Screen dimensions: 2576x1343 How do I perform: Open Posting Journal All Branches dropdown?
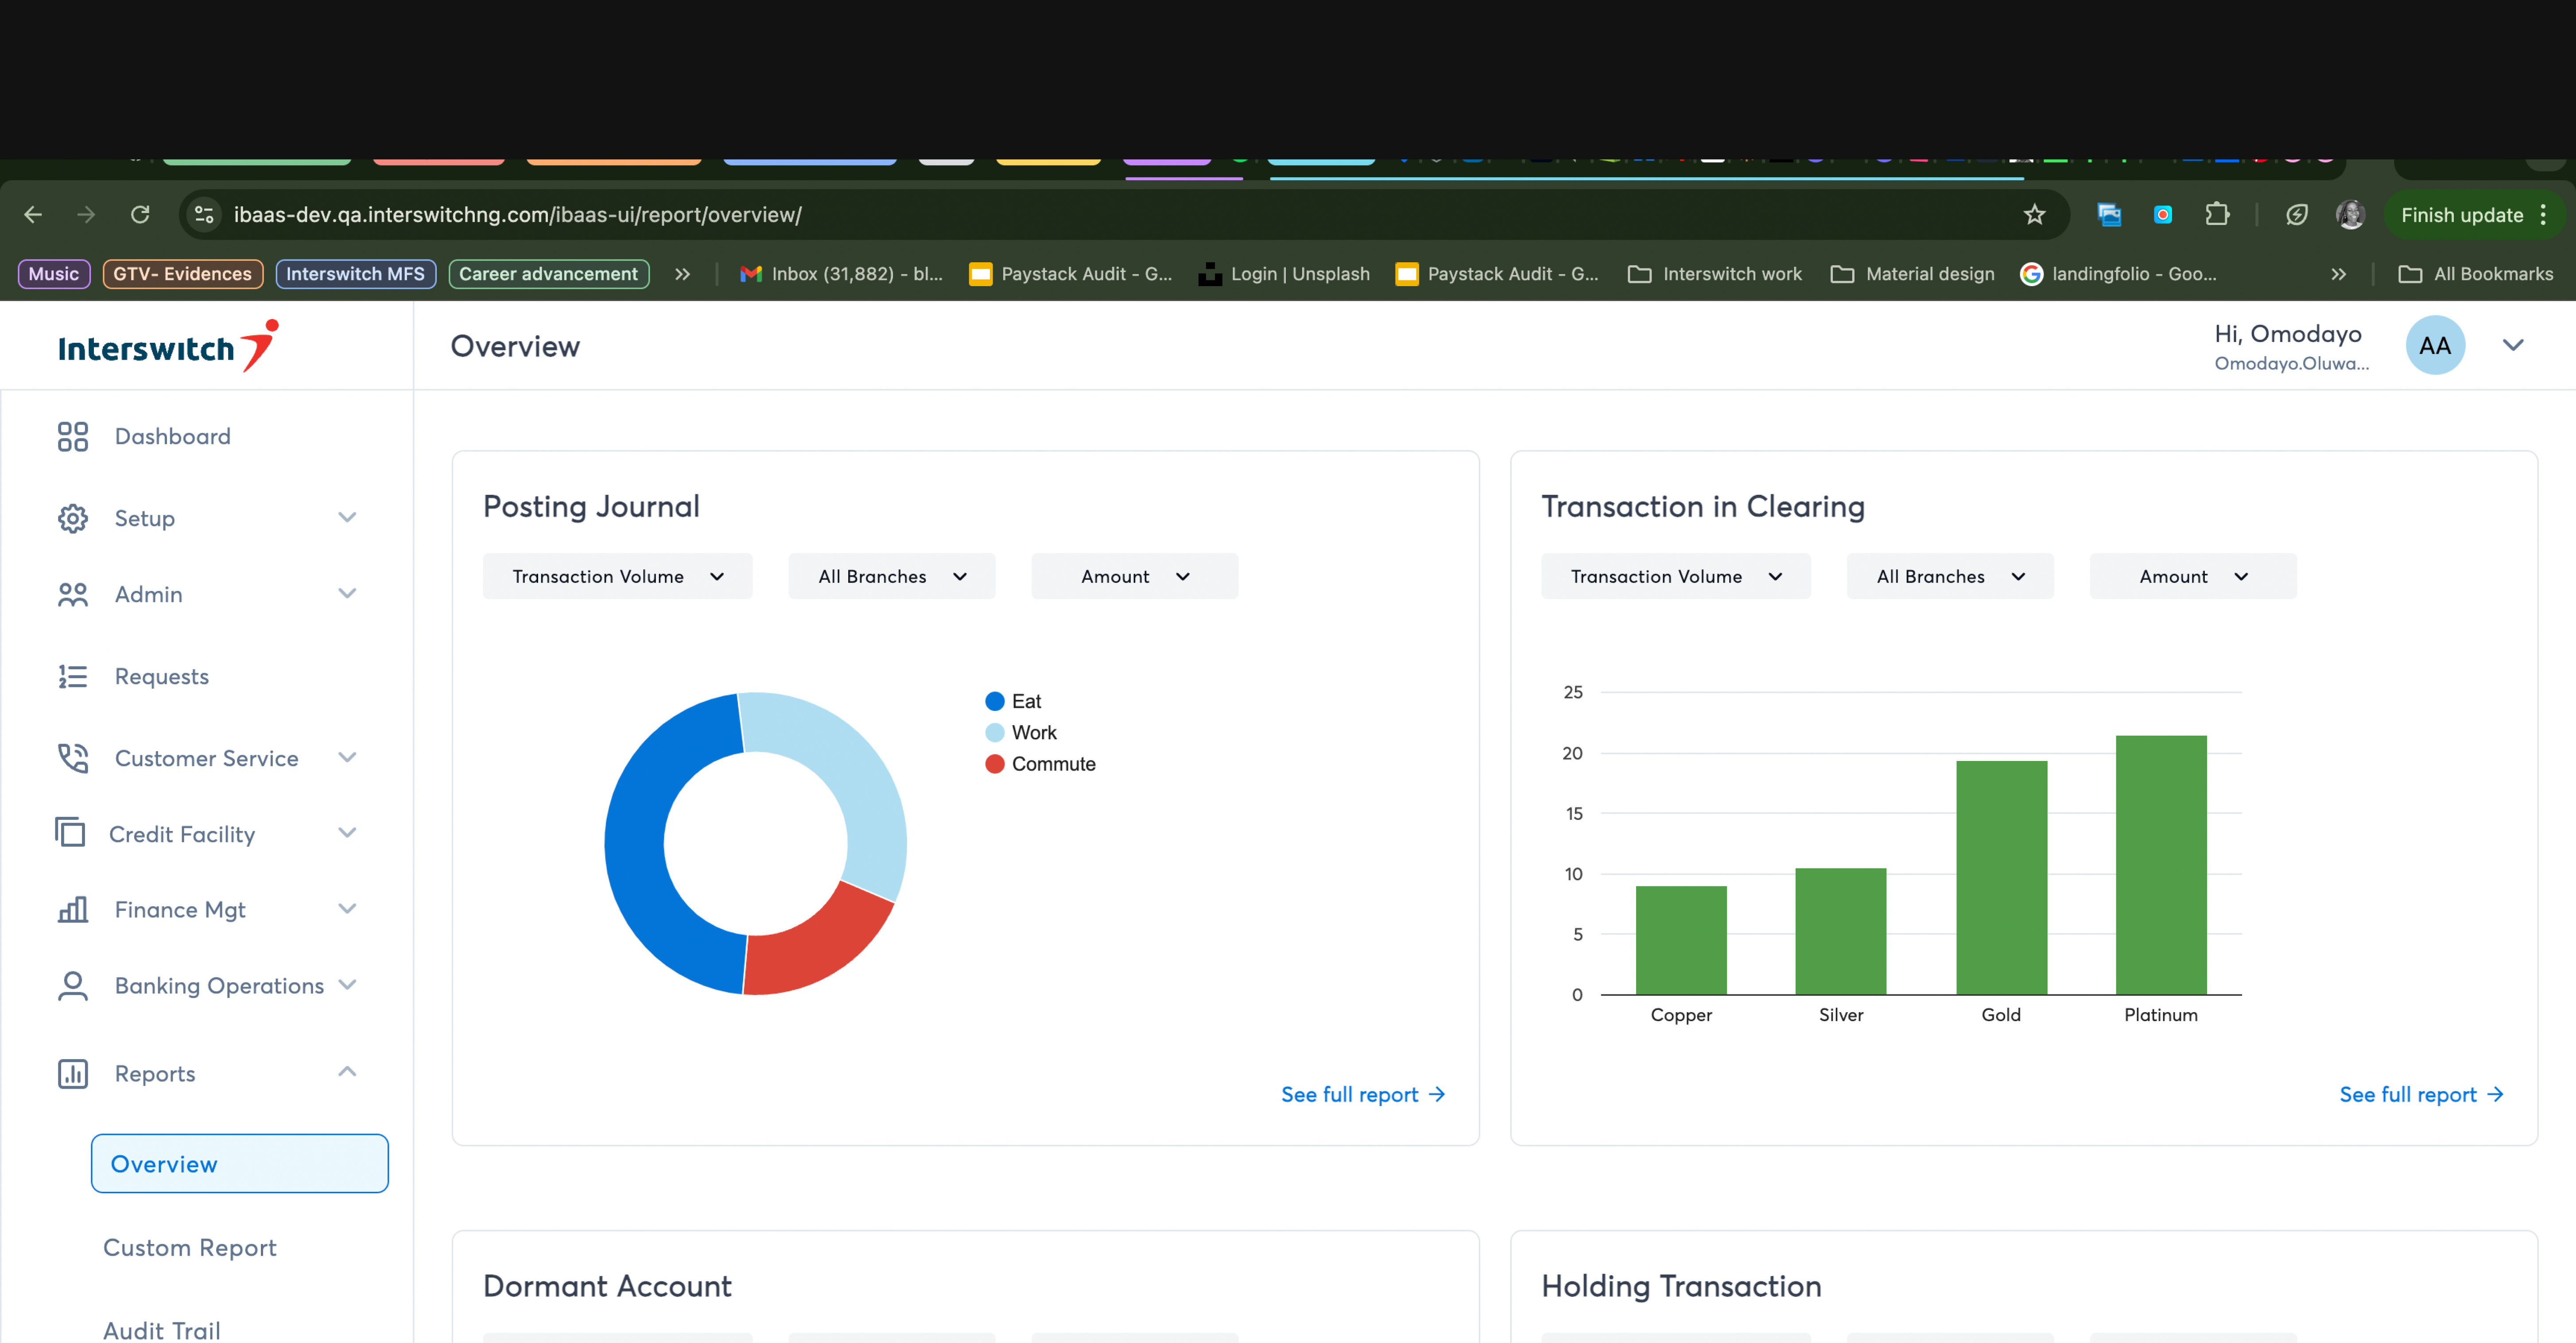pos(891,576)
